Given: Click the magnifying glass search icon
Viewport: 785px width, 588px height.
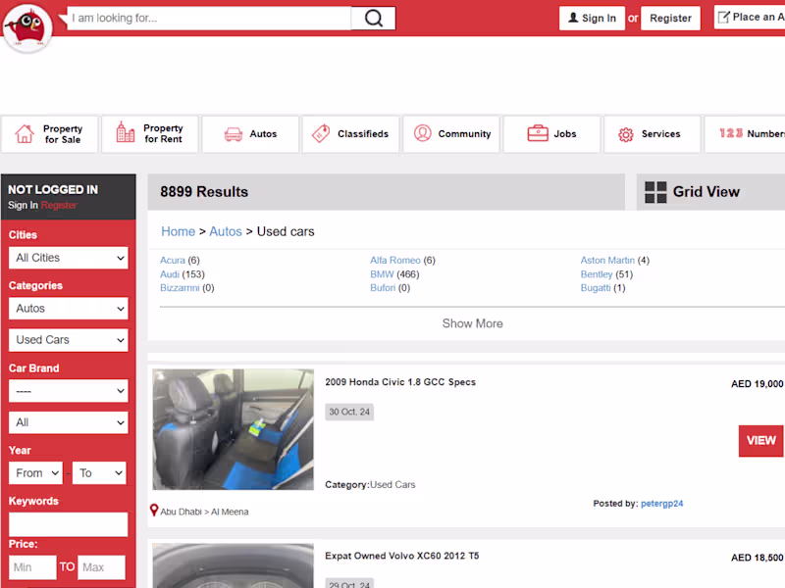Looking at the screenshot, I should pyautogui.click(x=374, y=19).
